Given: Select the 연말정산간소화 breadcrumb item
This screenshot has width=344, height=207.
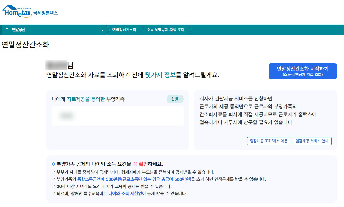Looking at the screenshot, I should 124,30.
